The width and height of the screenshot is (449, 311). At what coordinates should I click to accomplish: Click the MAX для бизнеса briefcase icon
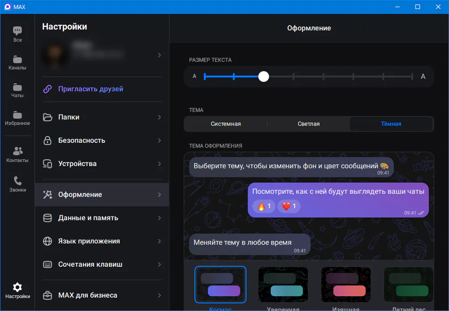pyautogui.click(x=47, y=295)
